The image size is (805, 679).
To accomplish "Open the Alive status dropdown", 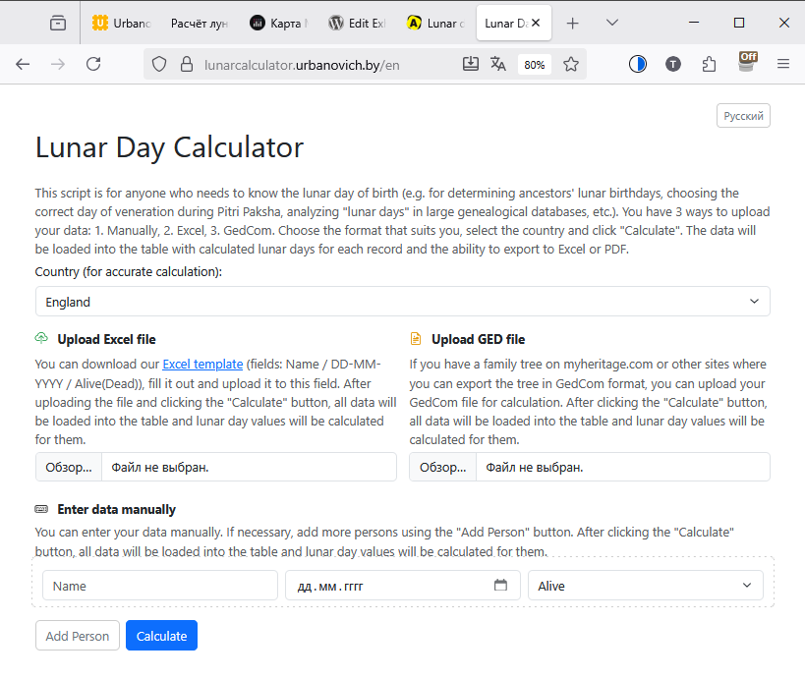I will (645, 586).
